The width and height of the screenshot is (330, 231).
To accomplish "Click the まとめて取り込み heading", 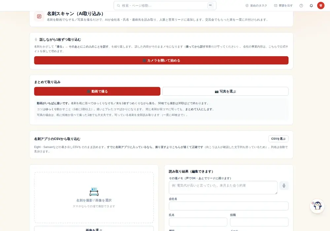I will (47, 82).
